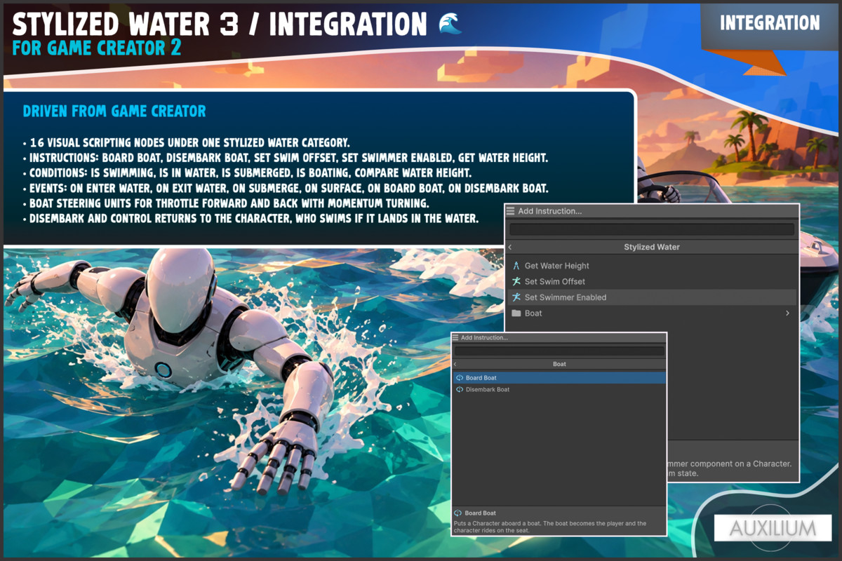This screenshot has height=561, width=842.
Task: Go back from Stylized Water category
Action: [510, 247]
